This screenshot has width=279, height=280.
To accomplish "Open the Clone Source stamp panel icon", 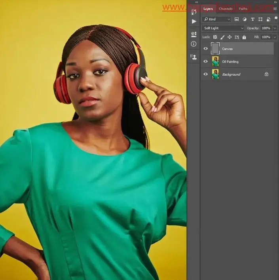I will click(194, 57).
